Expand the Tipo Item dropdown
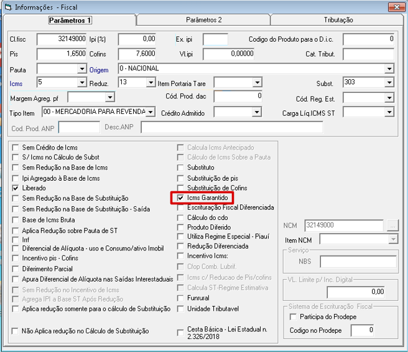This screenshot has width=408, height=352. click(150, 112)
